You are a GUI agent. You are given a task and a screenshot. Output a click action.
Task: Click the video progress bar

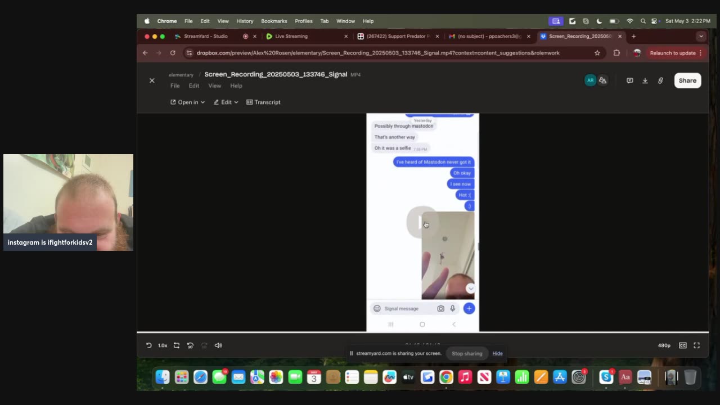pos(422,332)
